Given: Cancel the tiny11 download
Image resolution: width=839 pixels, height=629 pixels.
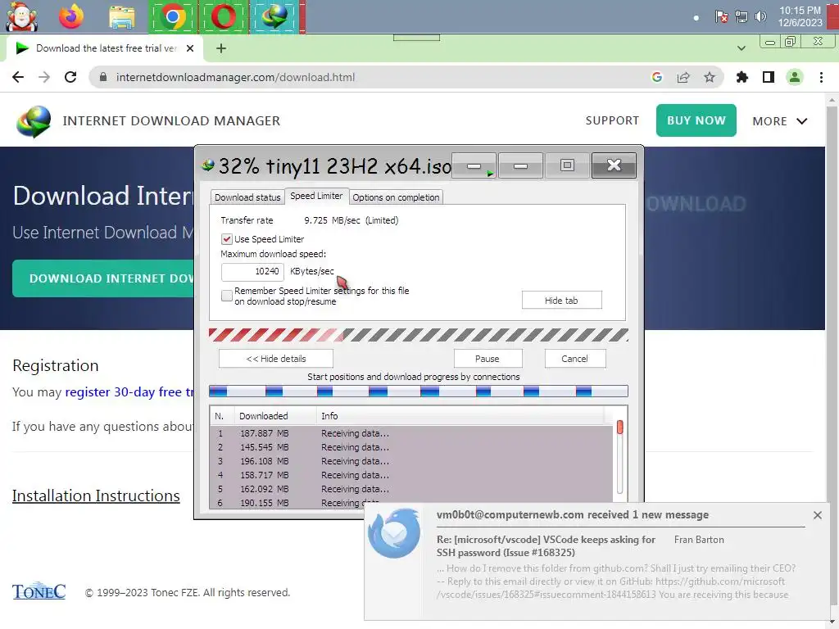Looking at the screenshot, I should (x=574, y=359).
